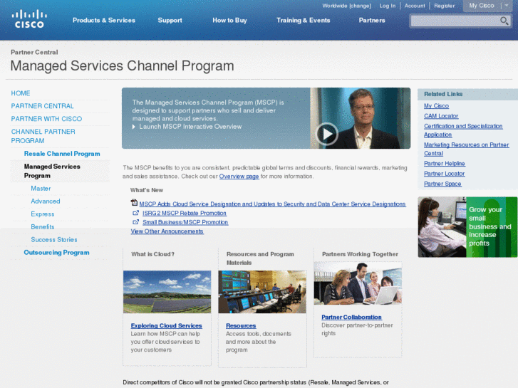518x388 pixels.
Task: Open CHANNEL PARTNER PROGRAM in the sidebar
Action: [x=43, y=136]
